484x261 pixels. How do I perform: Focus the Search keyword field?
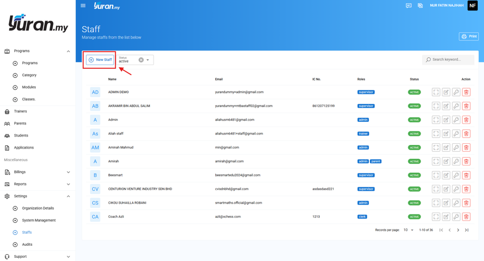pyautogui.click(x=448, y=59)
